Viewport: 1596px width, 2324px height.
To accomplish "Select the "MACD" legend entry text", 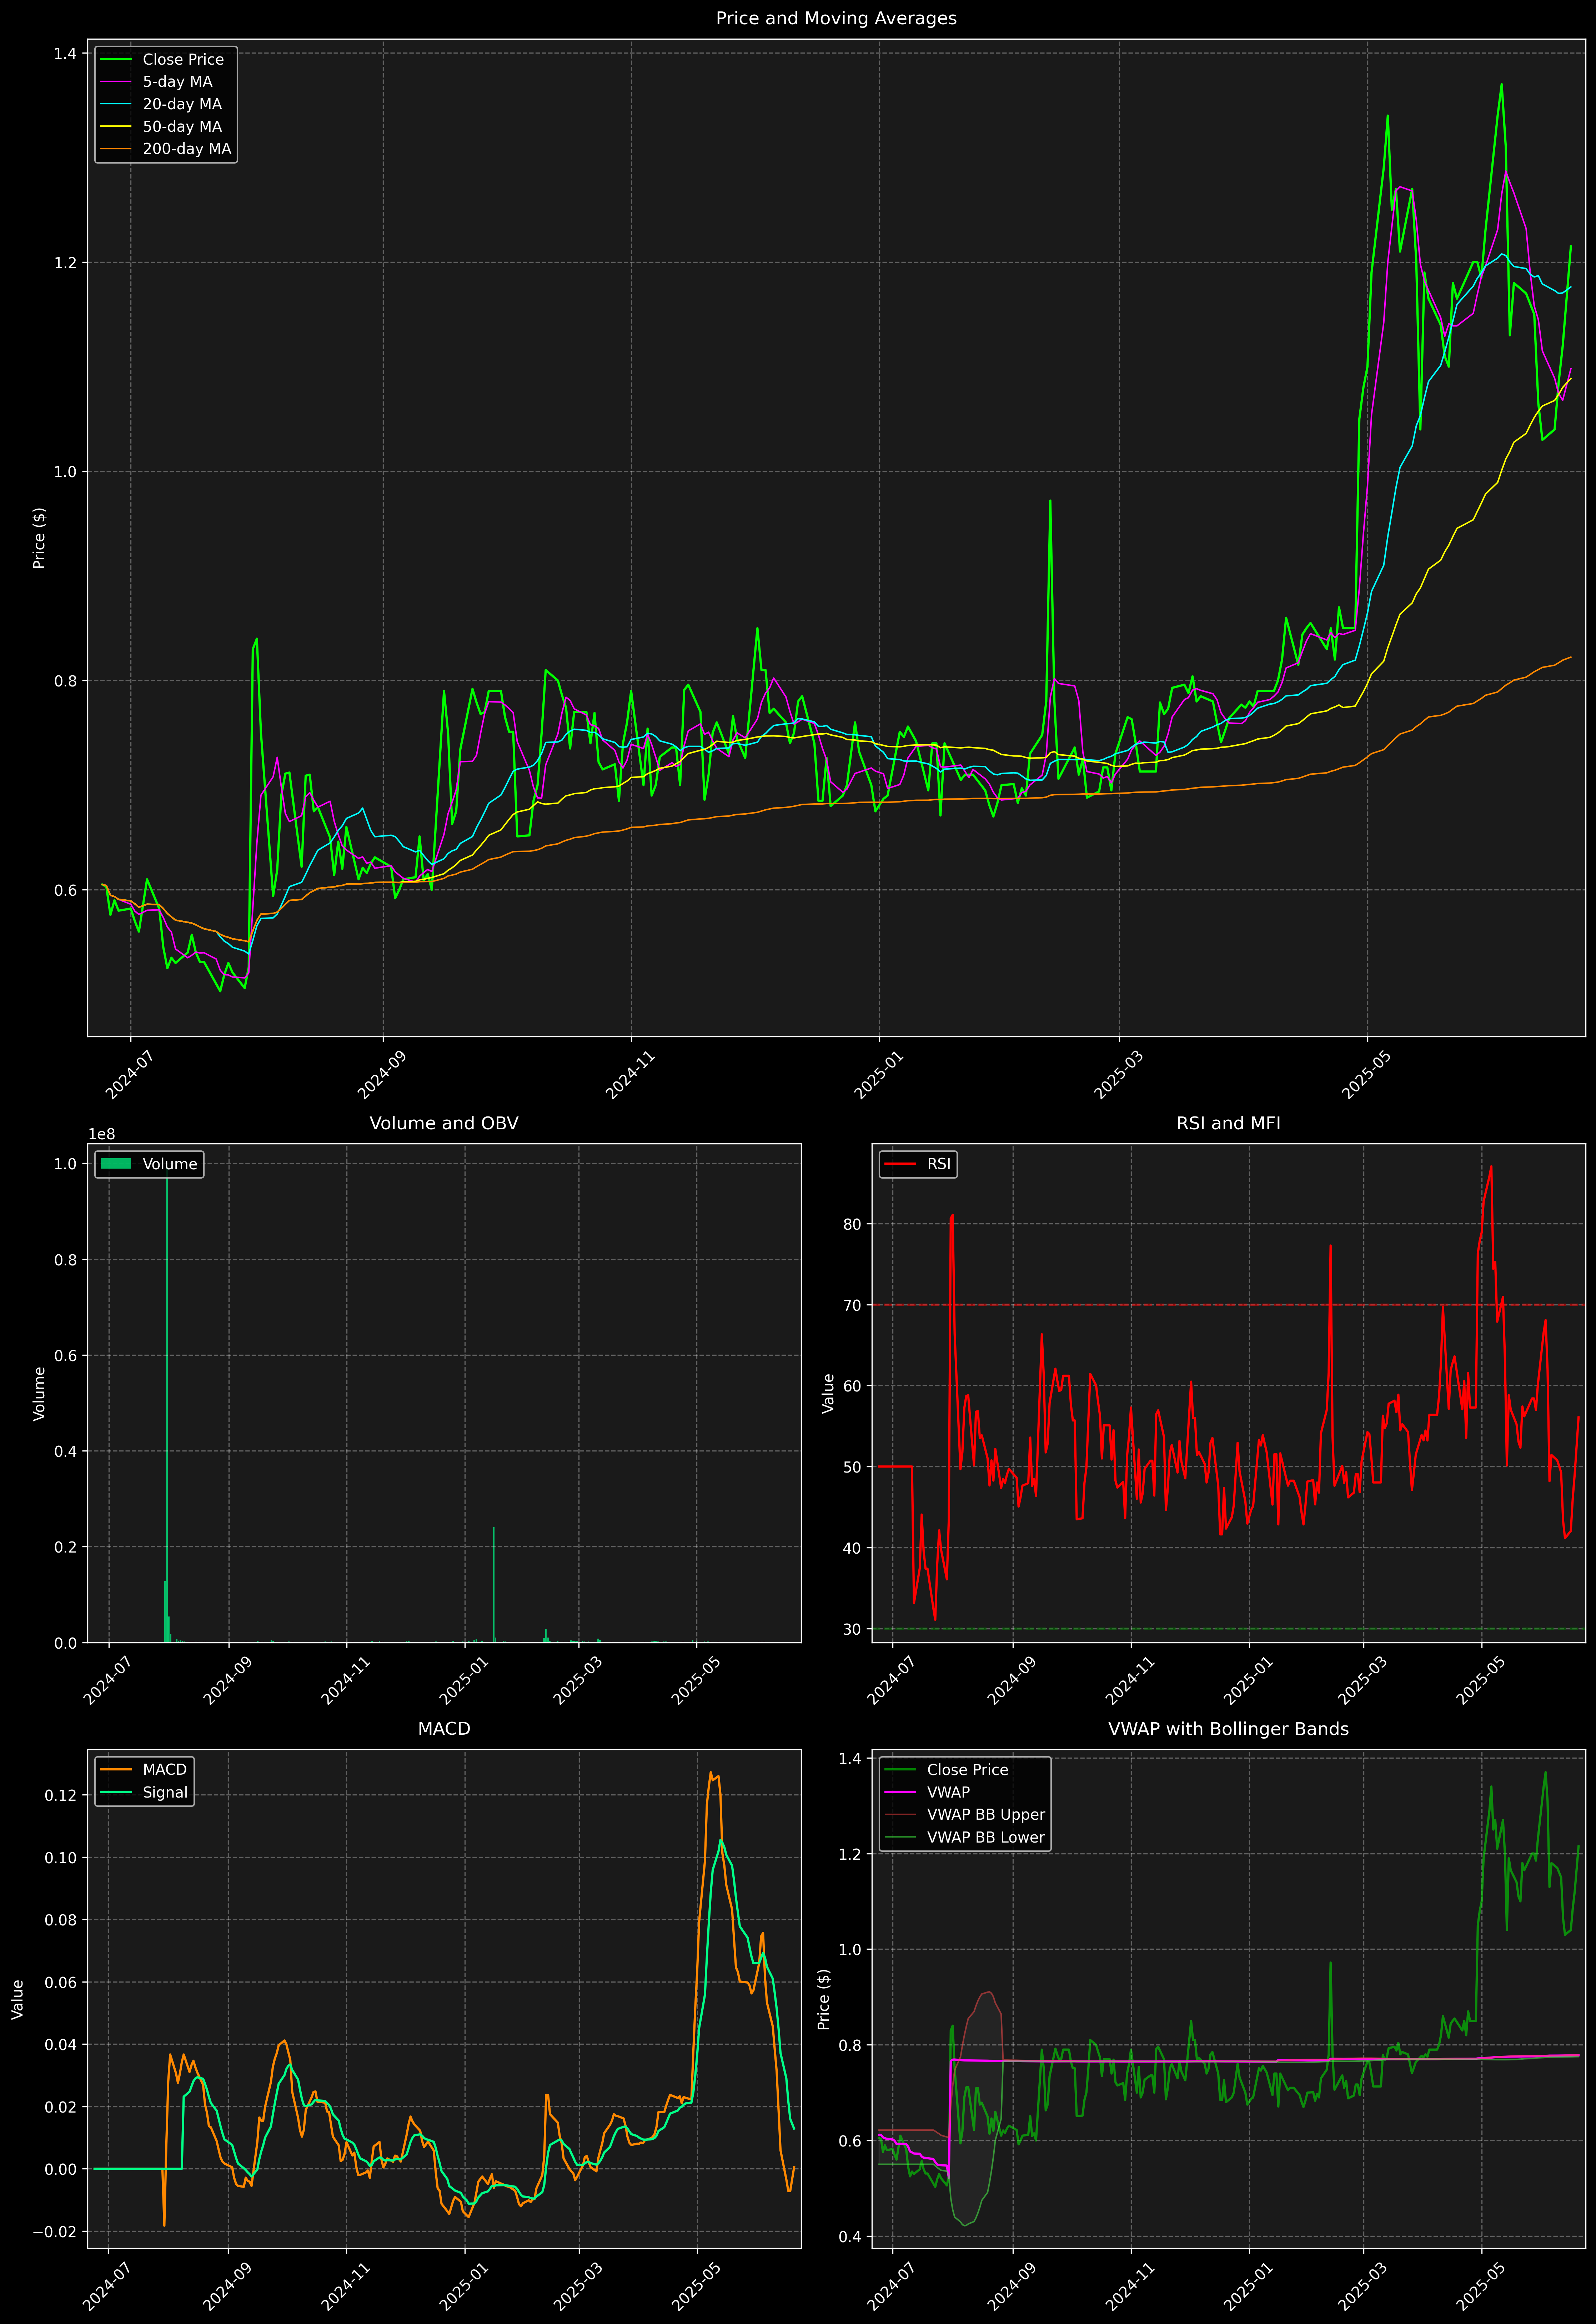I will (165, 1770).
